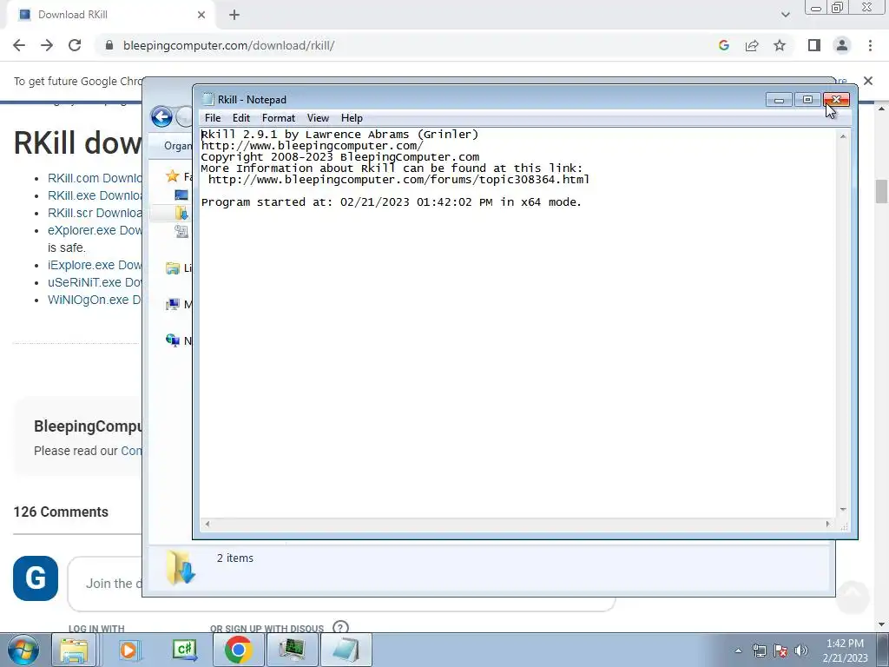Maximize the Rkill Notepad window
Image resolution: width=889 pixels, height=667 pixels.
[808, 100]
